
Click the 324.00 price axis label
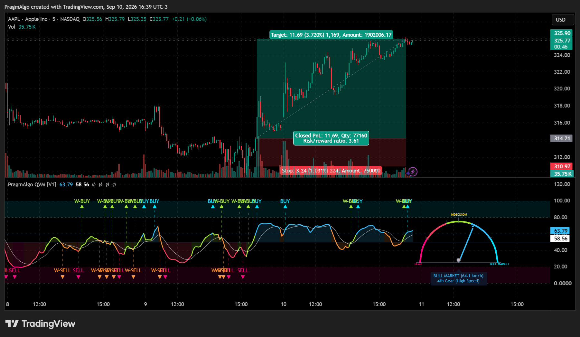562,55
